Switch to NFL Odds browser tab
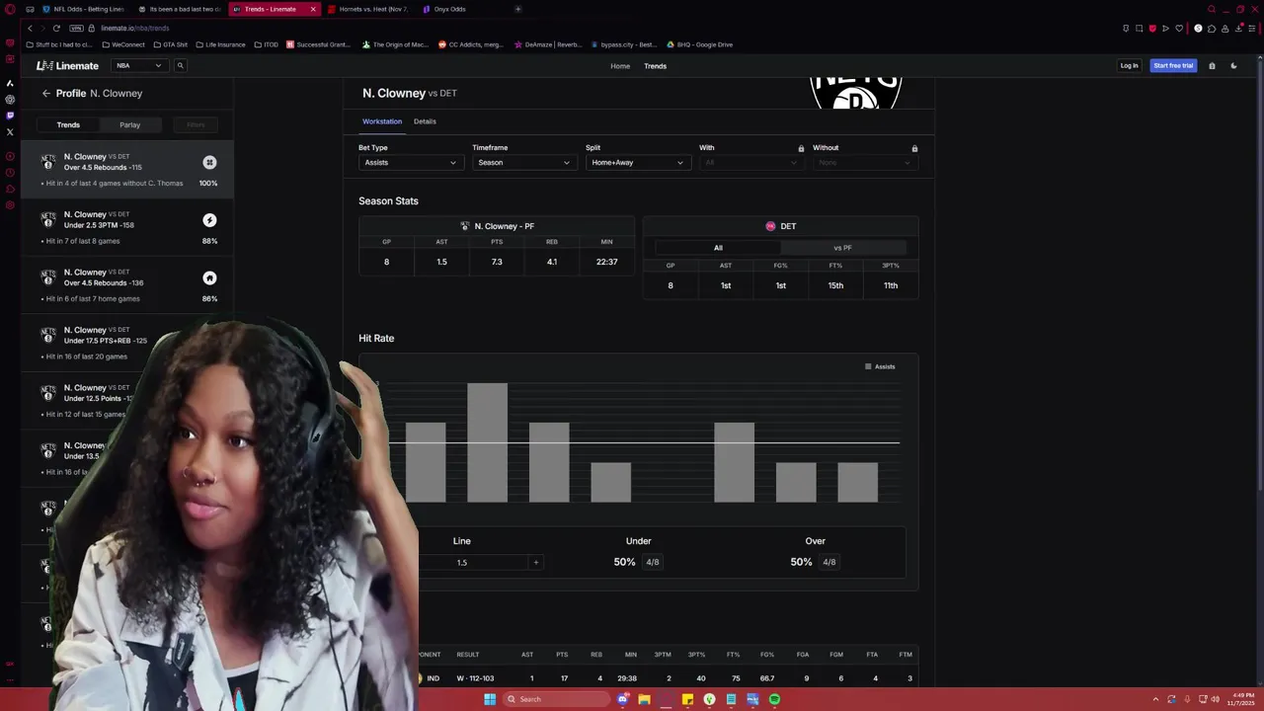 pos(83,9)
